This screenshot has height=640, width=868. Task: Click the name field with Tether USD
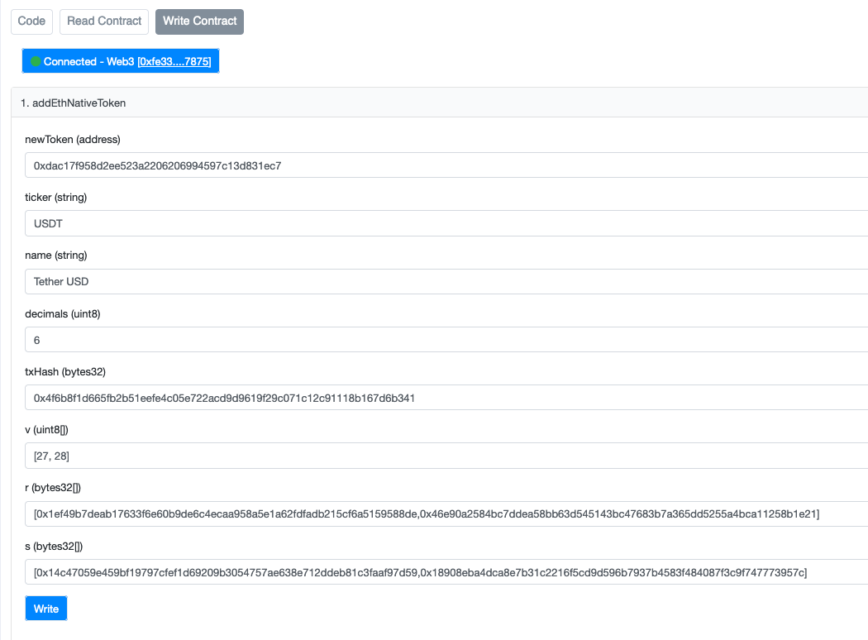446,281
